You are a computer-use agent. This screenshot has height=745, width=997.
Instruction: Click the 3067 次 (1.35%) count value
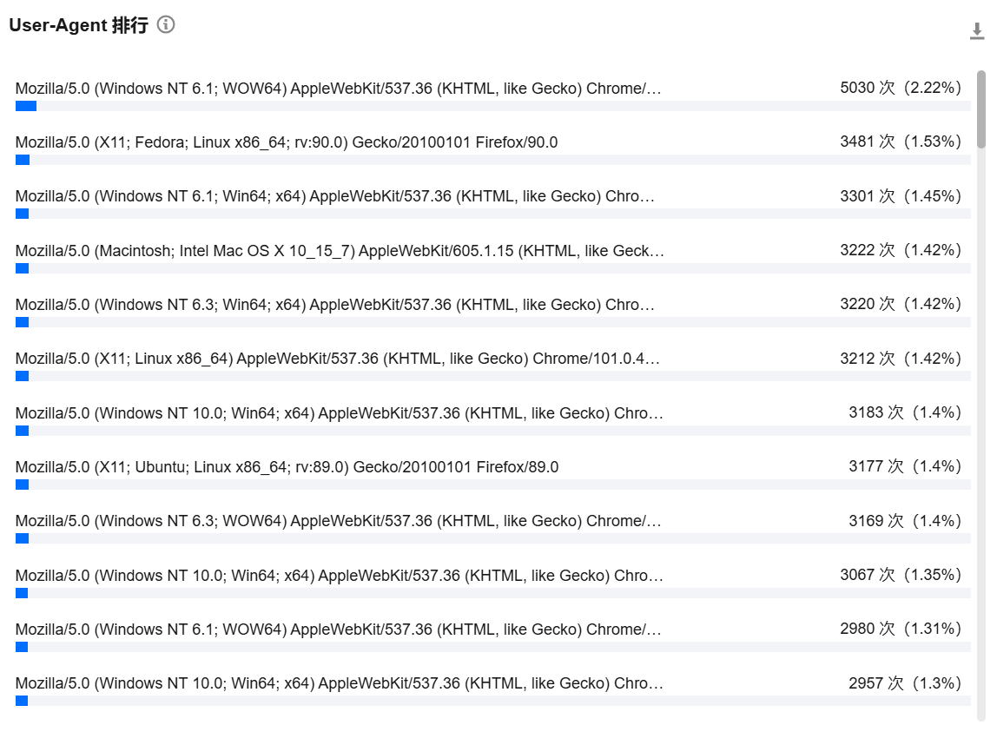pyautogui.click(x=901, y=575)
